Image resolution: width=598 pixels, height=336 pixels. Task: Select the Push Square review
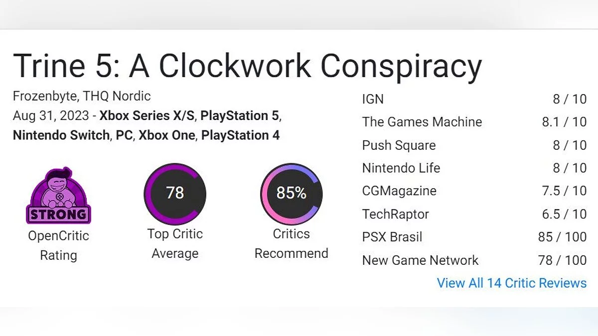tap(399, 145)
